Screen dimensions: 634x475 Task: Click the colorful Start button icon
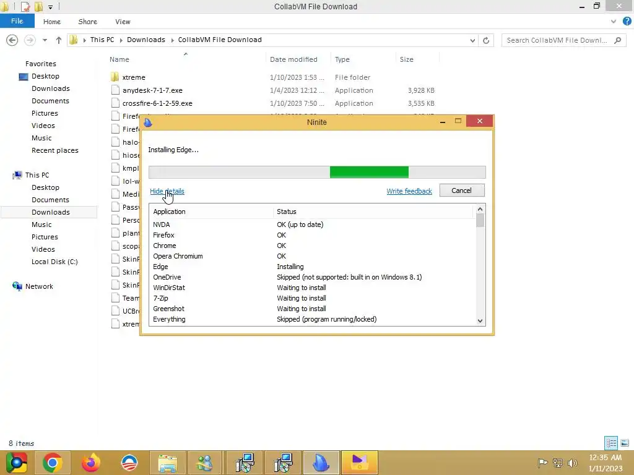coord(17,463)
